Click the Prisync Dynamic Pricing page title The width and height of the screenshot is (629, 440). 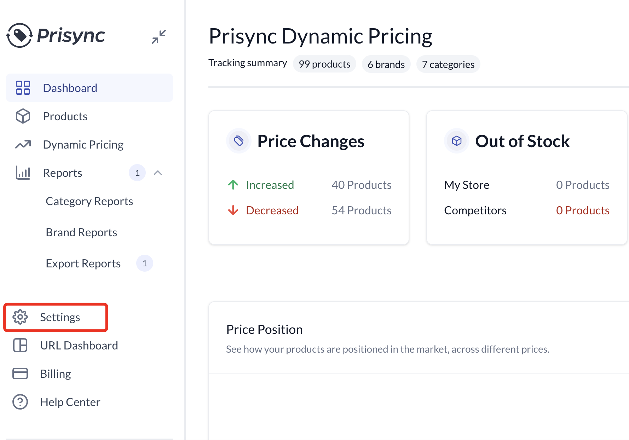coord(321,36)
